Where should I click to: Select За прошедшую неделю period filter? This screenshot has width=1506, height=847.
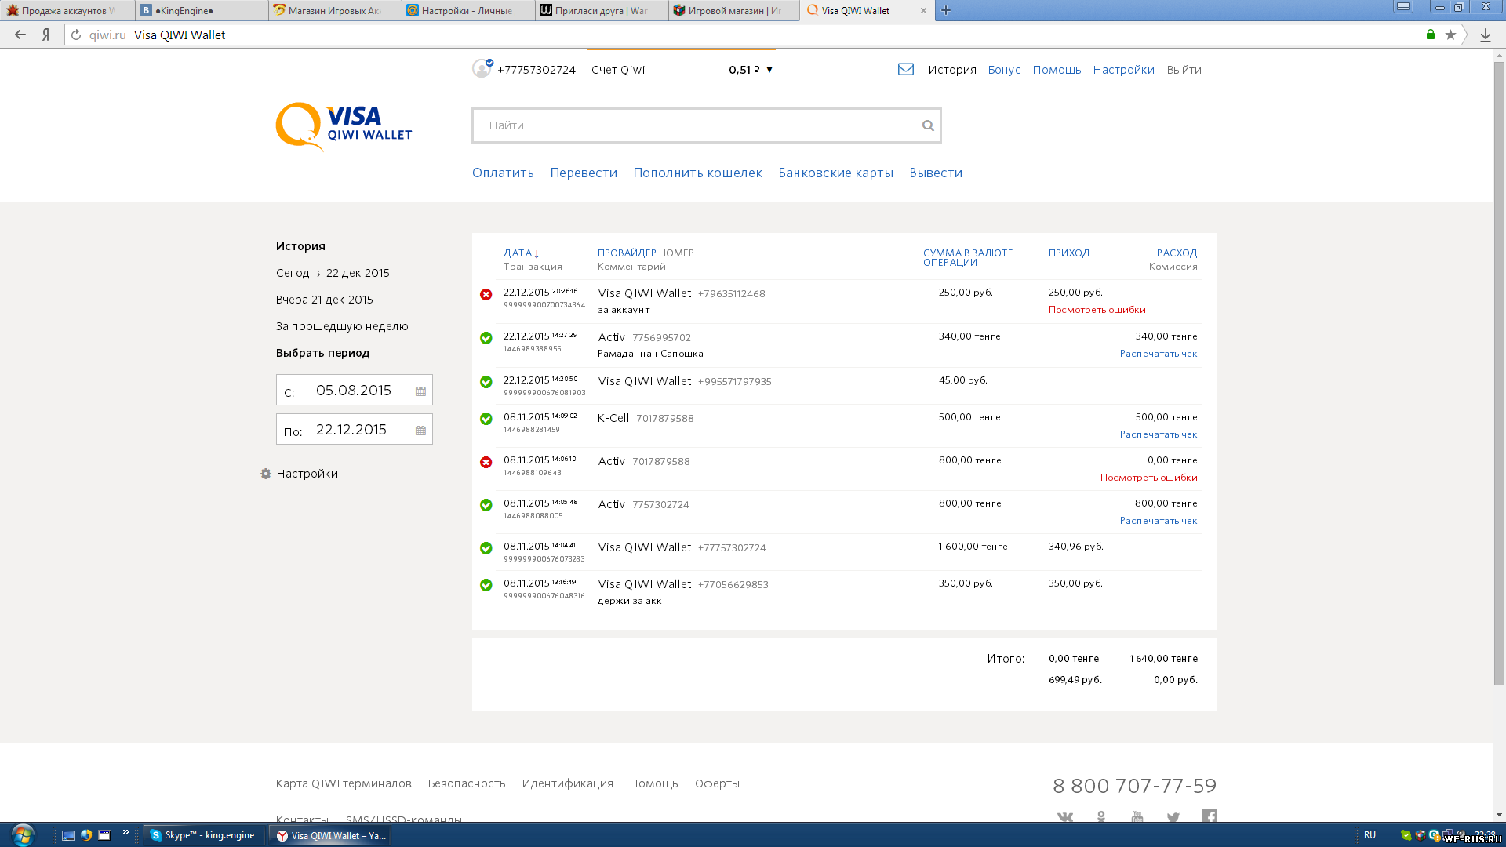coord(342,326)
